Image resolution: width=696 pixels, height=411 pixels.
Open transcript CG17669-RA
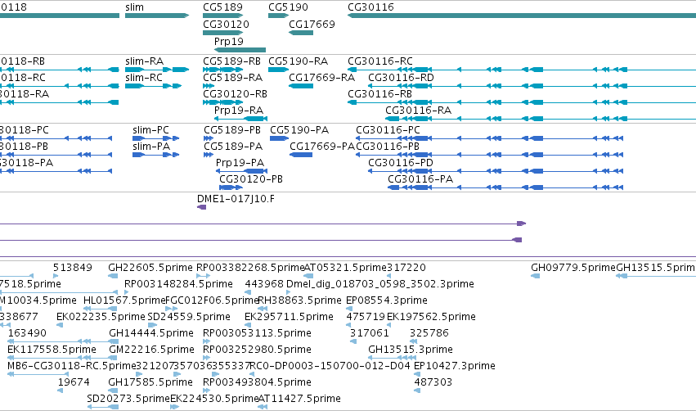click(321, 77)
